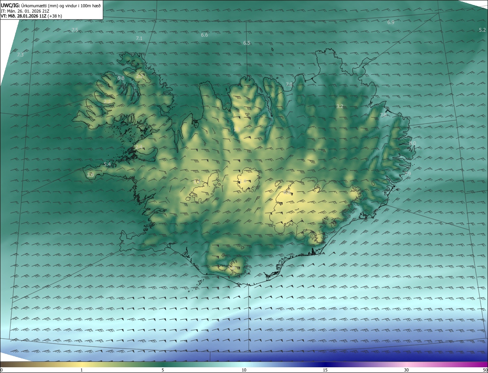Click the 0 tick on the color scale

coord(2,370)
